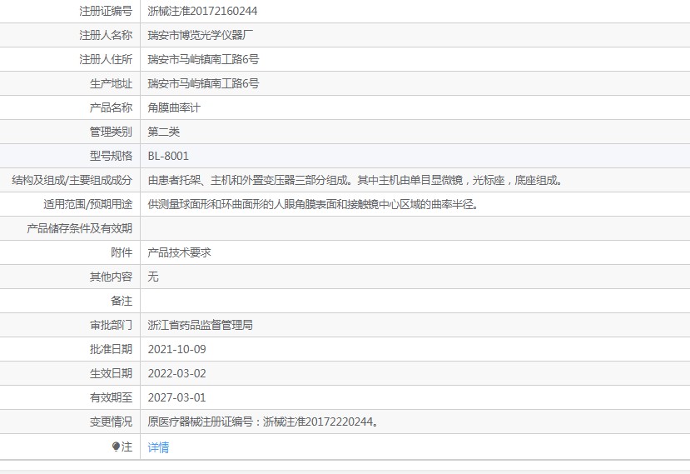Click approval date 2021-10-09

point(177,349)
